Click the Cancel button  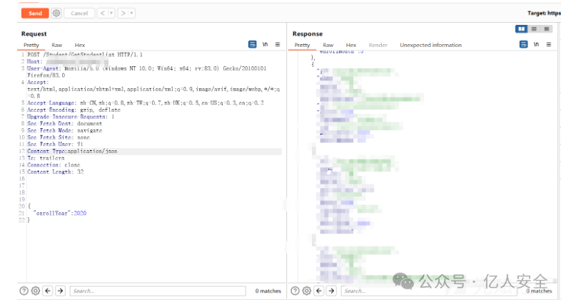[x=79, y=13]
